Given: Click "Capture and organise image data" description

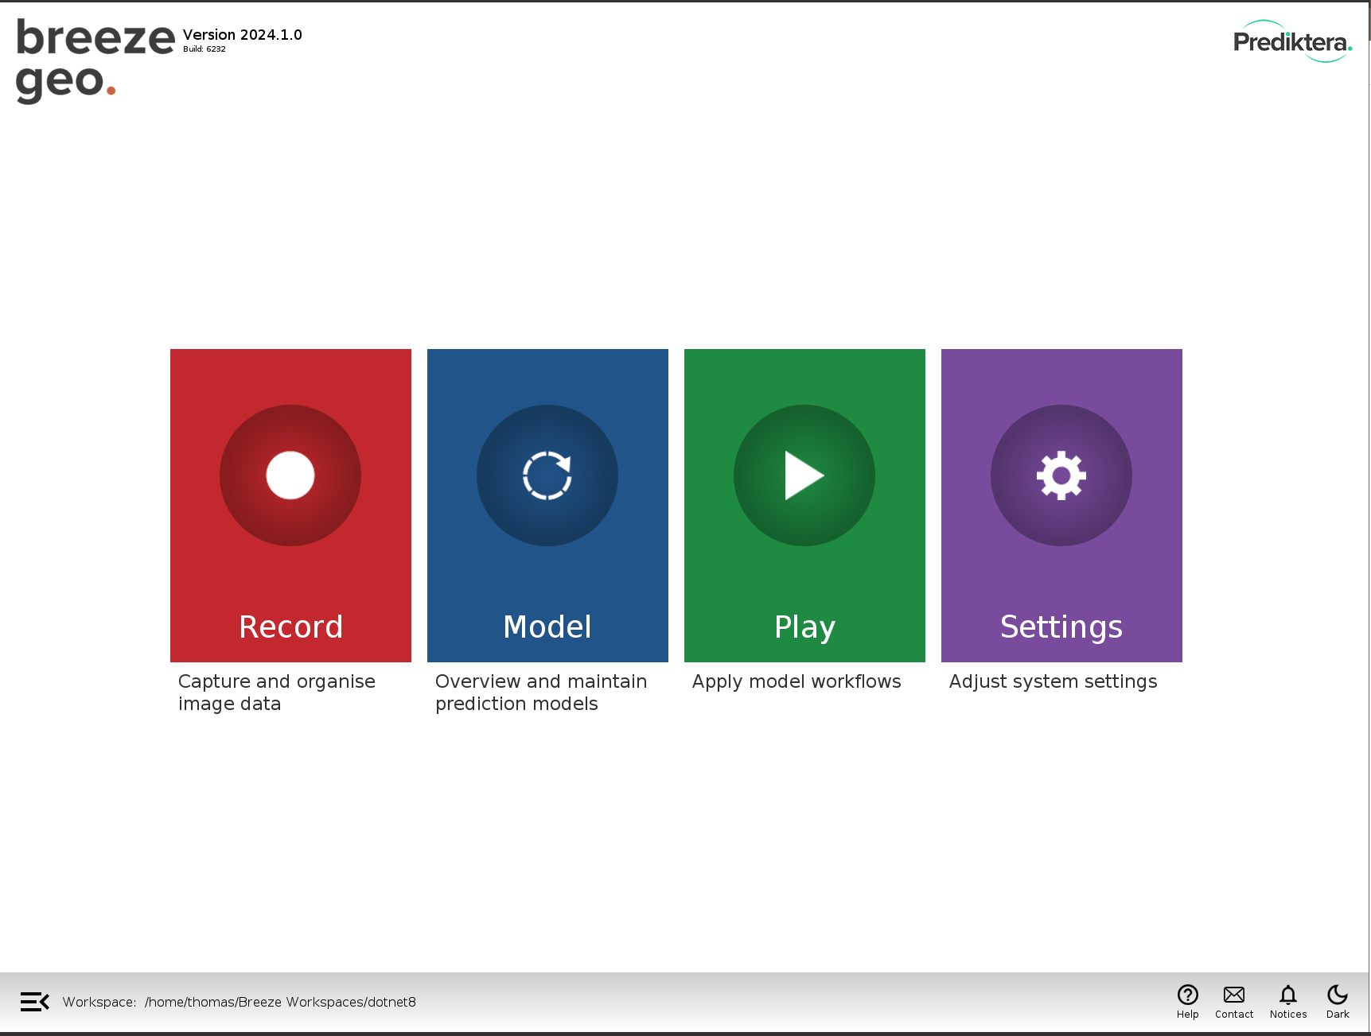Looking at the screenshot, I should click(x=276, y=693).
